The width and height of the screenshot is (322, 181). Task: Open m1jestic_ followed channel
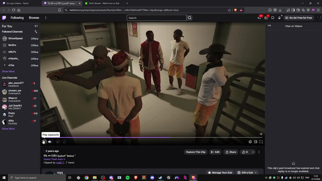coord(20,59)
